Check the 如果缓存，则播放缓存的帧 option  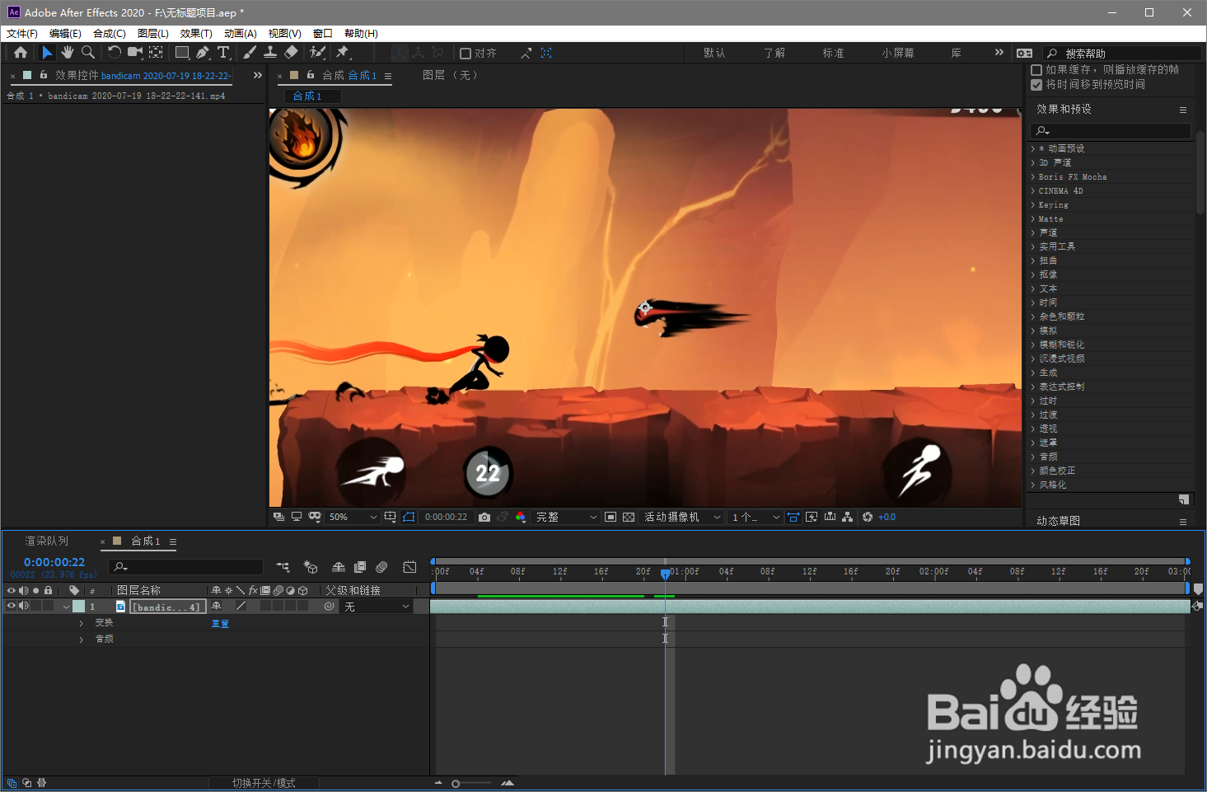[1036, 70]
